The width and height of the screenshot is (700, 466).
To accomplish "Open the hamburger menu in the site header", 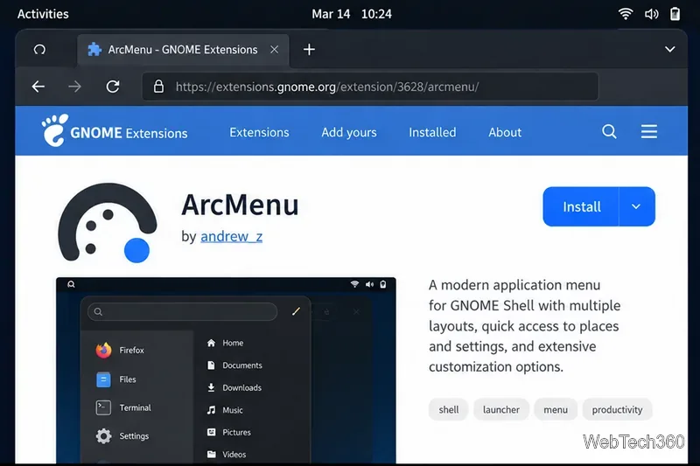I will (649, 131).
